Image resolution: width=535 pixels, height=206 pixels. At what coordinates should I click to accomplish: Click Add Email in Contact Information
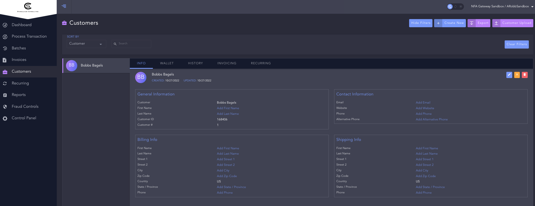point(423,103)
